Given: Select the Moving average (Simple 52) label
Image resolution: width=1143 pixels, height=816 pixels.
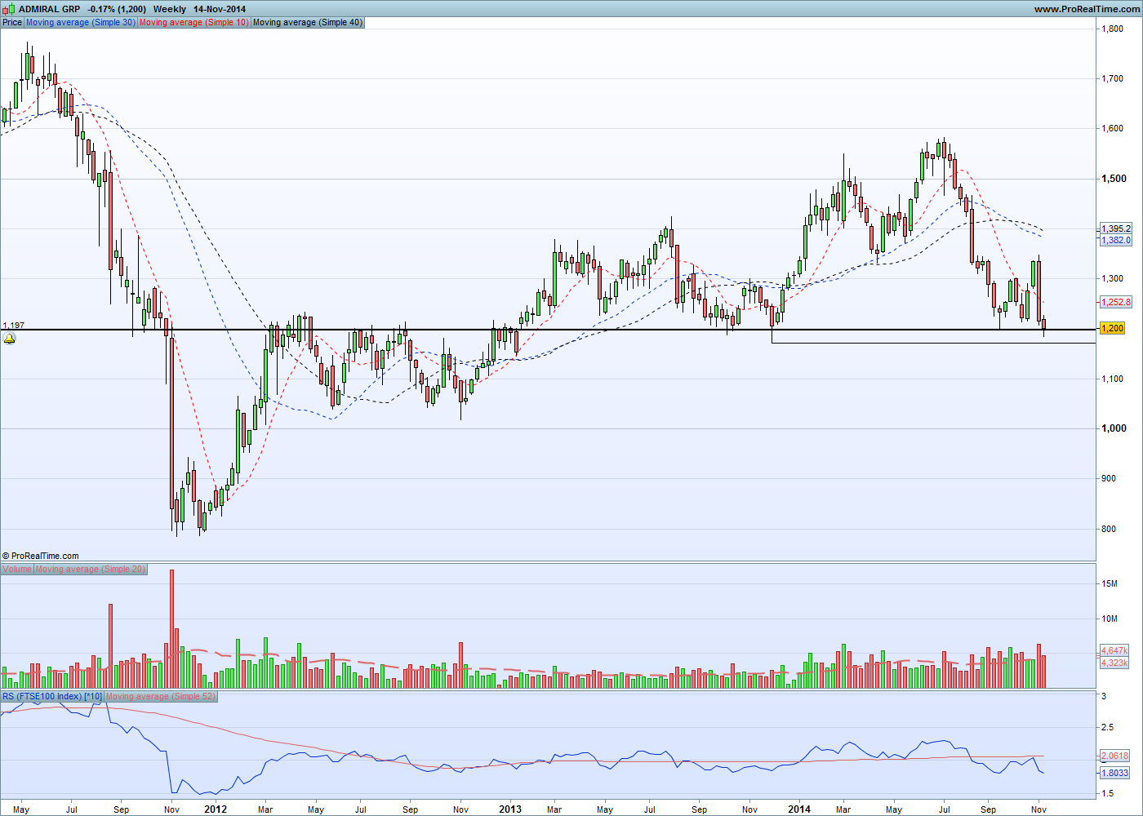Looking at the screenshot, I should click(x=161, y=696).
